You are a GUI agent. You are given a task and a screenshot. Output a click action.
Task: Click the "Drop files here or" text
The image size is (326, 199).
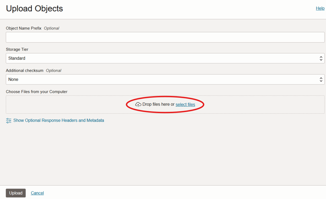(158, 104)
